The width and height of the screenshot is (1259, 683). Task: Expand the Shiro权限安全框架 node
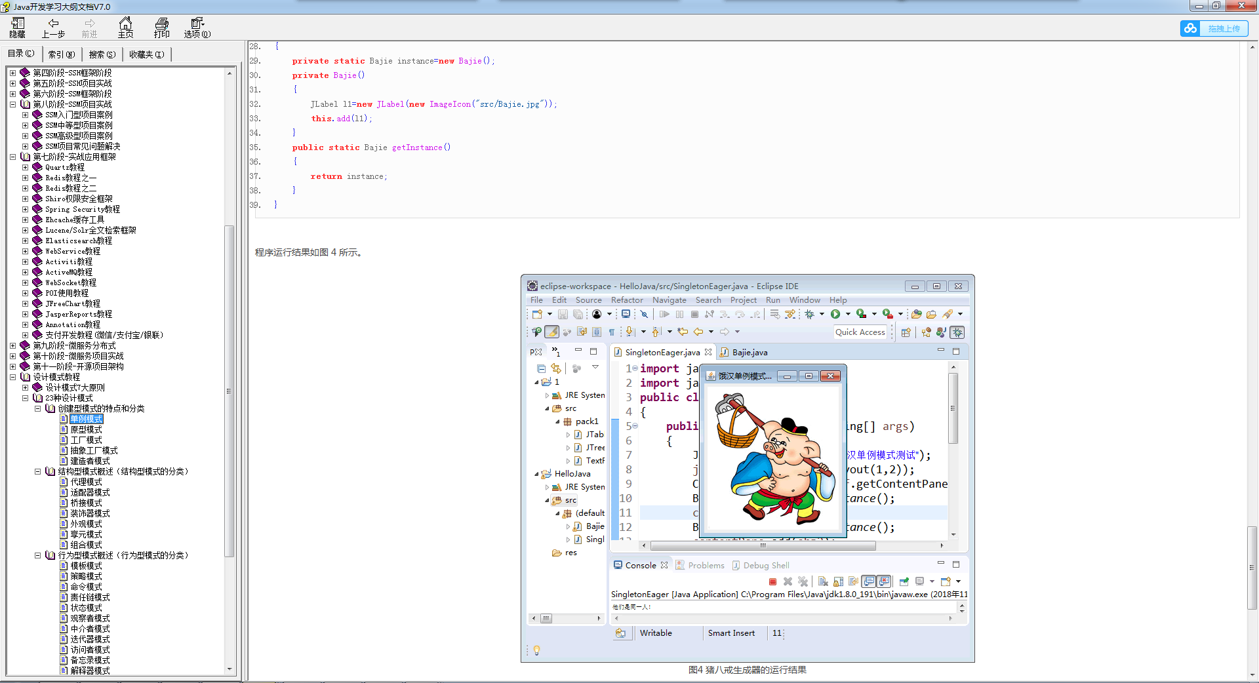(25, 199)
